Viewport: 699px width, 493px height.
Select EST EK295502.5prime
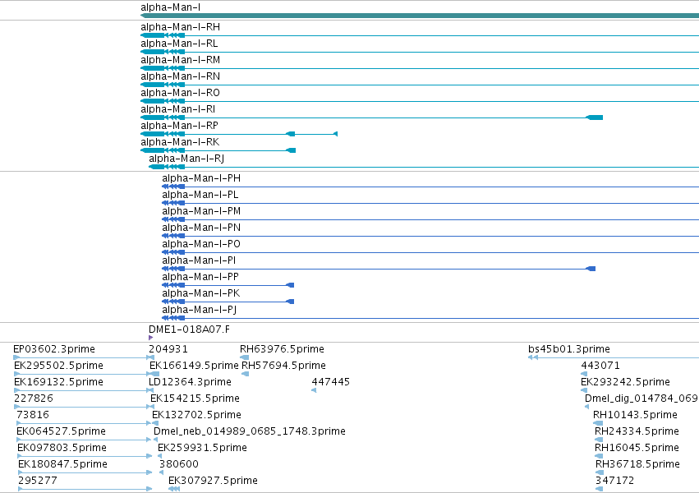pos(58,366)
